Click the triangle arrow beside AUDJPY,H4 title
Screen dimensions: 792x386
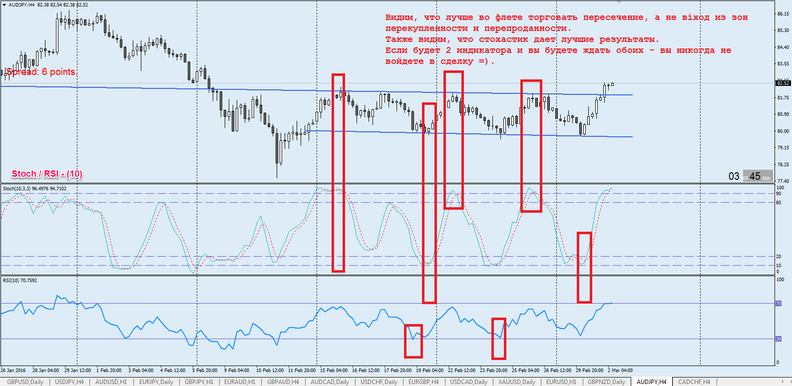click(x=4, y=5)
